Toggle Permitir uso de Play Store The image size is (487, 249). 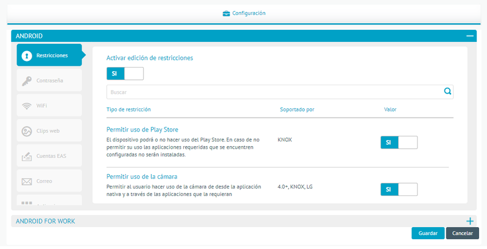pyautogui.click(x=399, y=142)
